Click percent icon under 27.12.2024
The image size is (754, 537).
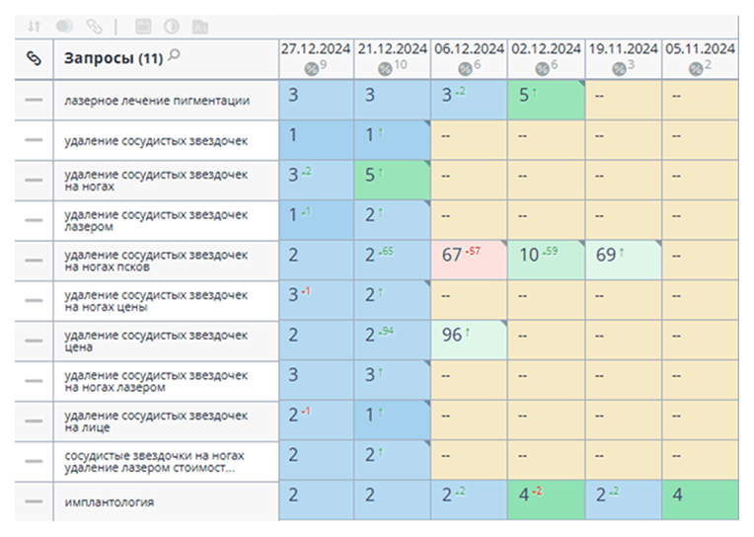(311, 69)
